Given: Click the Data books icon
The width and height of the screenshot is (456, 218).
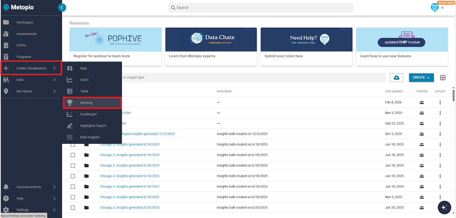Looking at the screenshot, I should (x=6, y=80).
